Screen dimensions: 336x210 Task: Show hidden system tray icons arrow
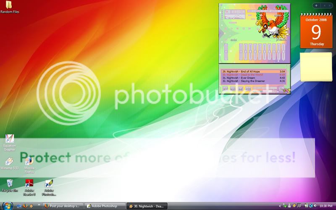coord(280,206)
